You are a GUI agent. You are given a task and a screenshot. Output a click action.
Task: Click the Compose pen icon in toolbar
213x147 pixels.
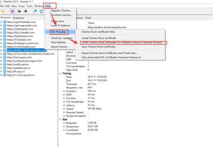pyautogui.click(x=35, y=11)
